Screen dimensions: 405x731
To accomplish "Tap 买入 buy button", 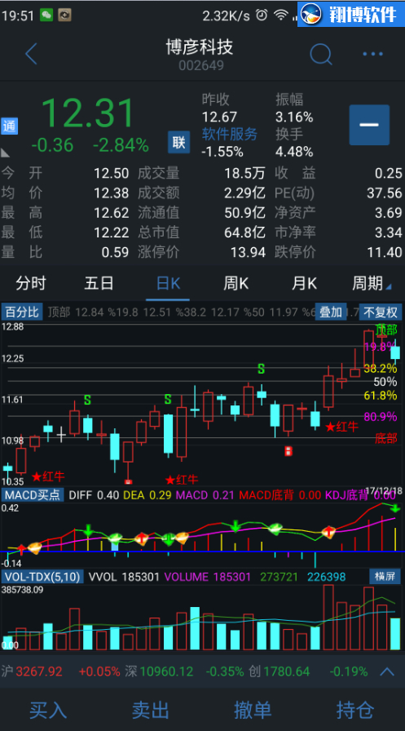I will click(x=48, y=710).
